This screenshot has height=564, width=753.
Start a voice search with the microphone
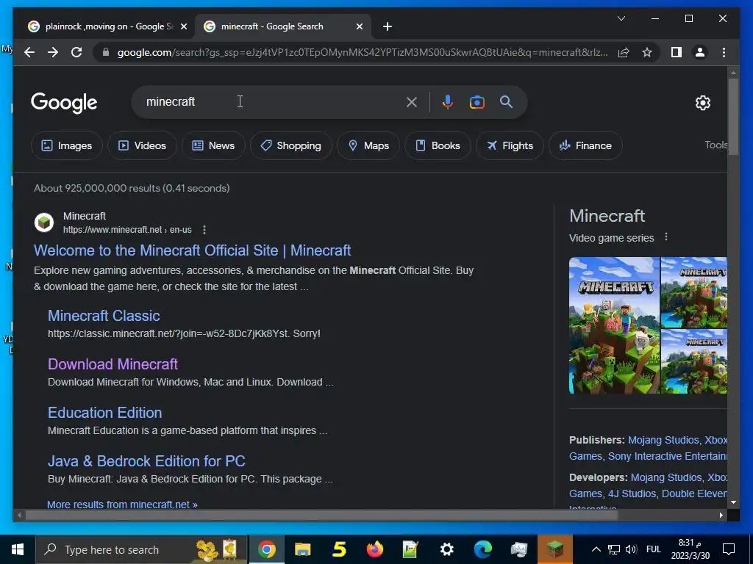pyautogui.click(x=448, y=102)
